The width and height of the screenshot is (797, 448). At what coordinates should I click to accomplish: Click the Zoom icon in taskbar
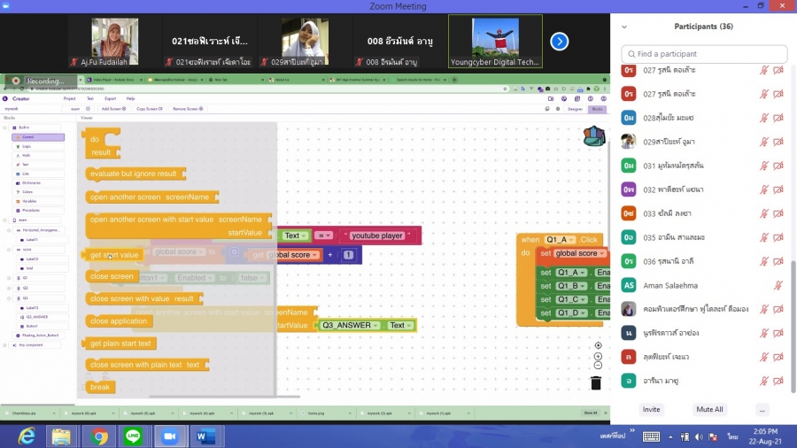tap(169, 436)
